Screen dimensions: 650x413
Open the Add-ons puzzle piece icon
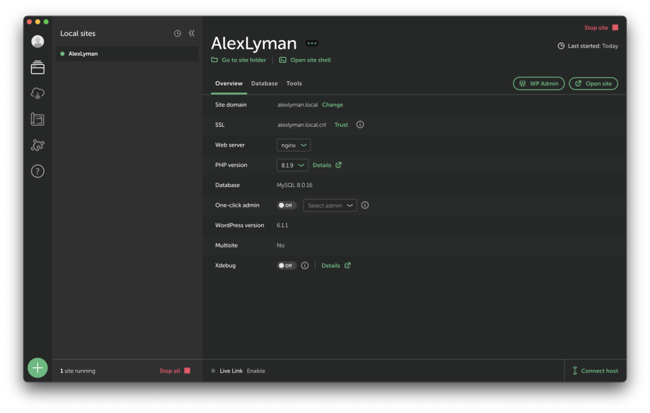[37, 145]
